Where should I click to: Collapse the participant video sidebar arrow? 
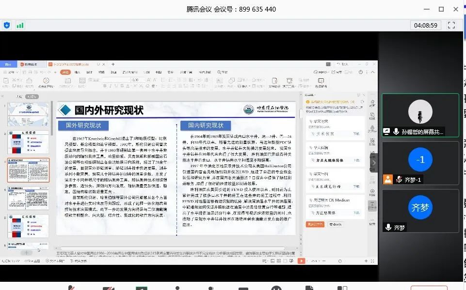pyautogui.click(x=374, y=163)
